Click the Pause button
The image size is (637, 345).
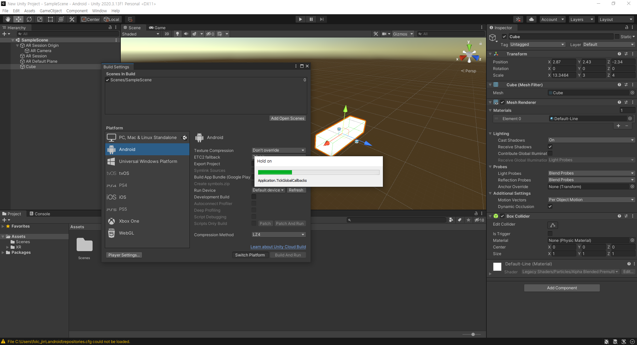[x=311, y=19]
